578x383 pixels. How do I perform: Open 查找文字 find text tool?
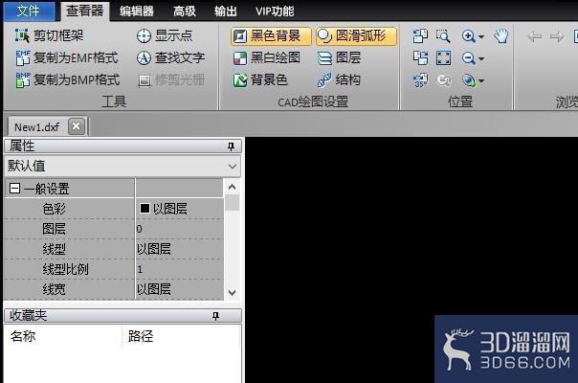click(x=170, y=58)
